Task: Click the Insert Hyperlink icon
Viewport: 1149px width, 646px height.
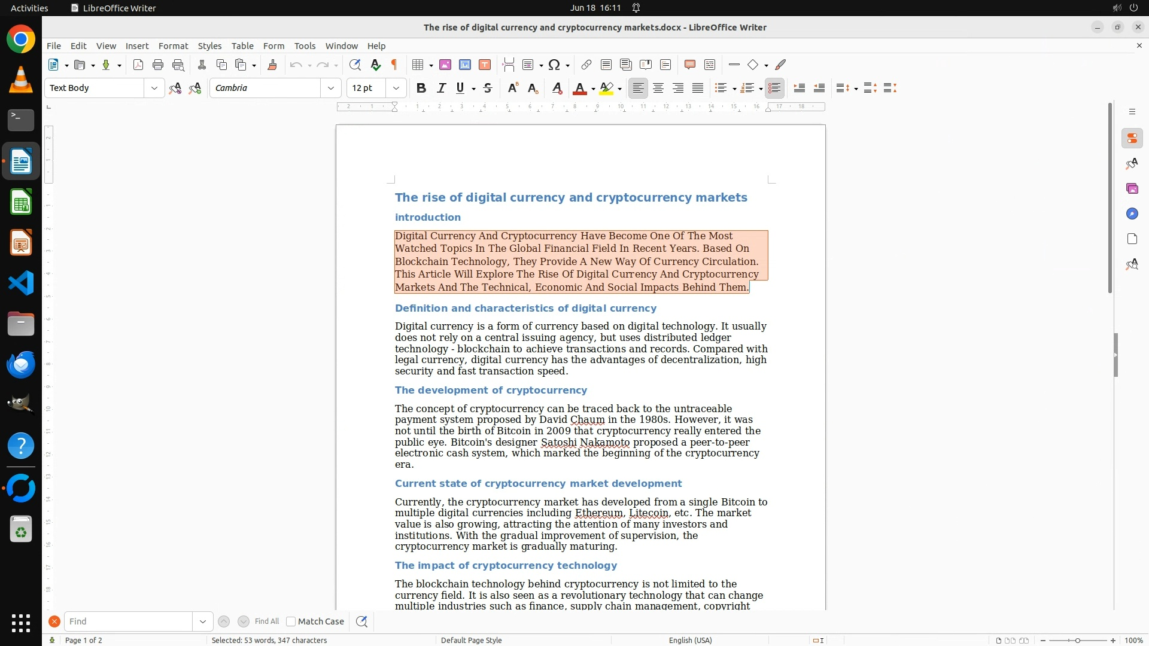Action: pos(586,65)
